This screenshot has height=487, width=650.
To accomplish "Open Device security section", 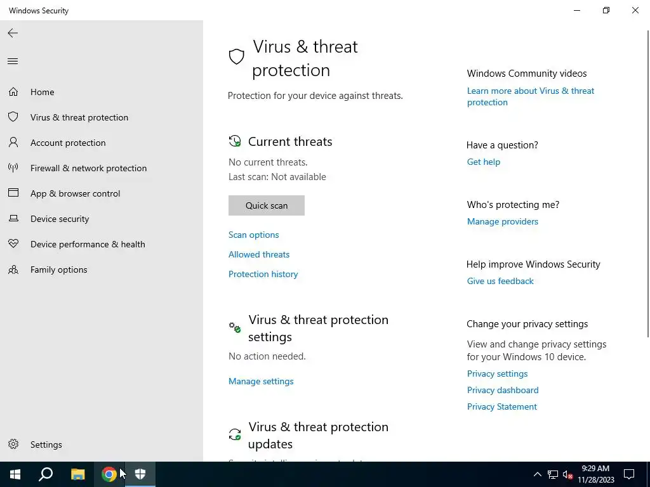I will (102, 219).
